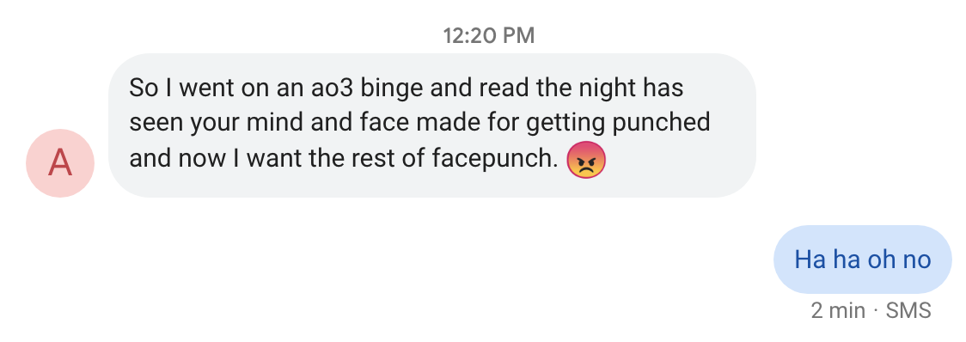Click the "2 min" sent time label
The image size is (966, 342).
838,310
